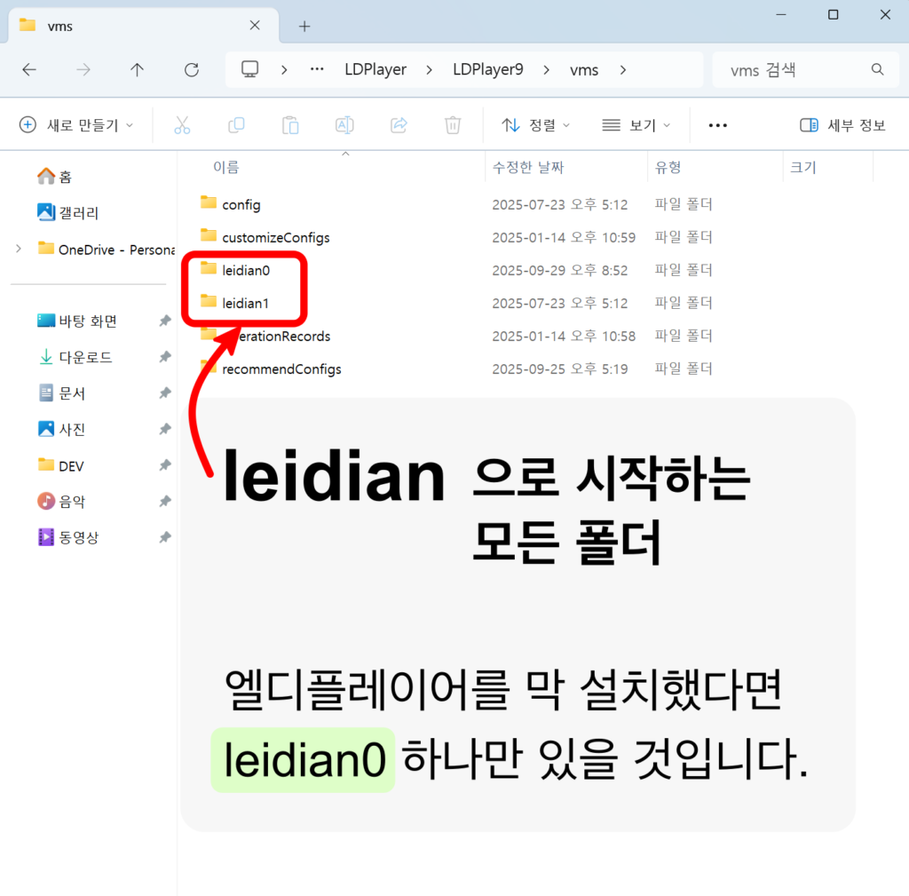This screenshot has width=909, height=896.
Task: Open a new tab with plus button
Action: pos(304,26)
